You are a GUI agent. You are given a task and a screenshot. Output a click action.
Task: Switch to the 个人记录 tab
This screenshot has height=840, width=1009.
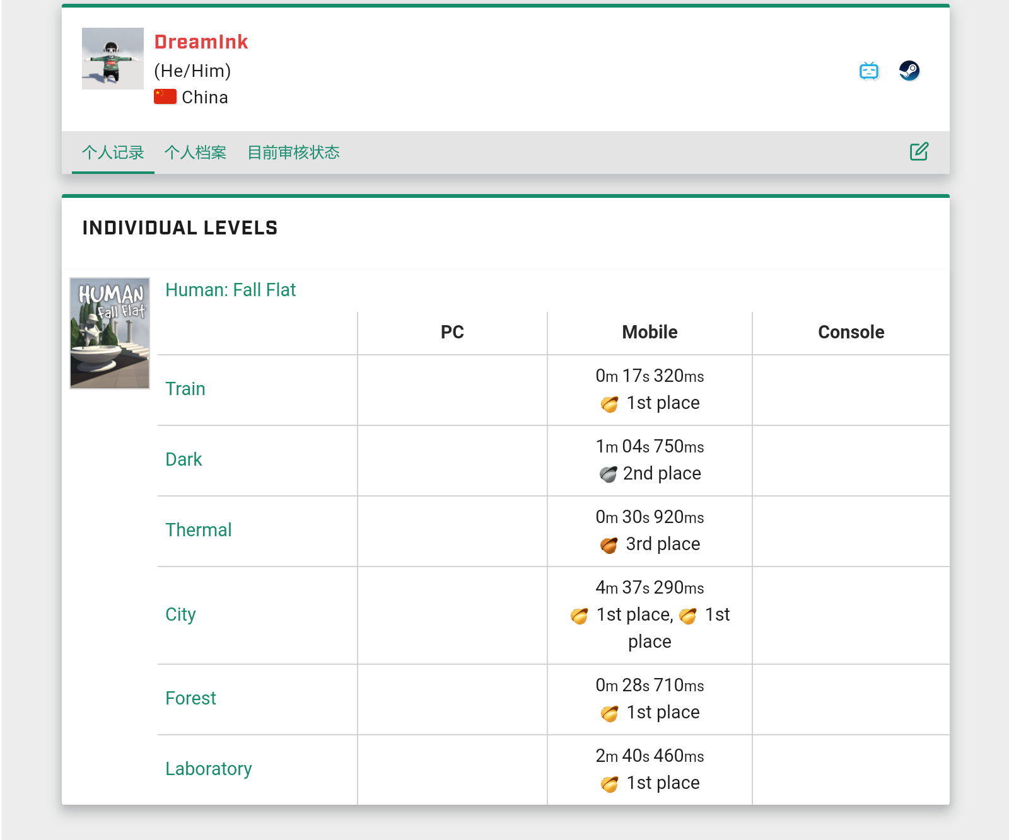(x=113, y=152)
